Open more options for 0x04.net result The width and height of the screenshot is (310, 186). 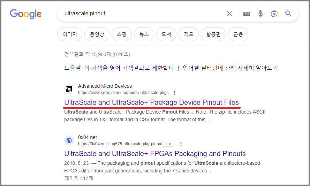point(181,144)
